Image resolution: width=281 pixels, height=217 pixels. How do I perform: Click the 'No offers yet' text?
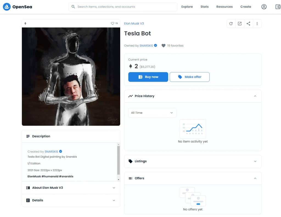coord(193,210)
